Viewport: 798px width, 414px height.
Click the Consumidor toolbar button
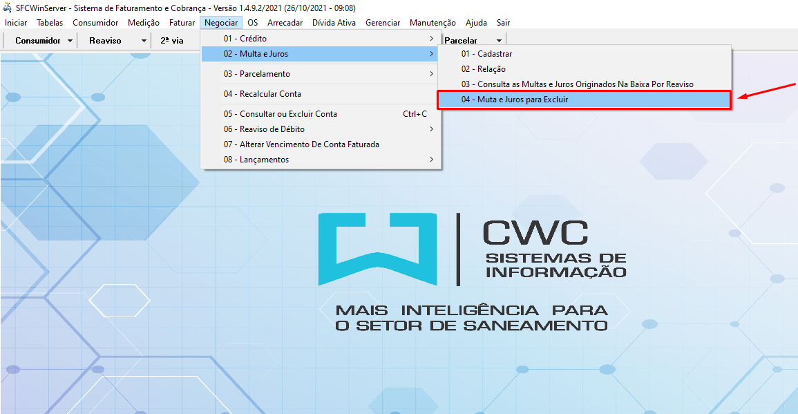point(38,41)
